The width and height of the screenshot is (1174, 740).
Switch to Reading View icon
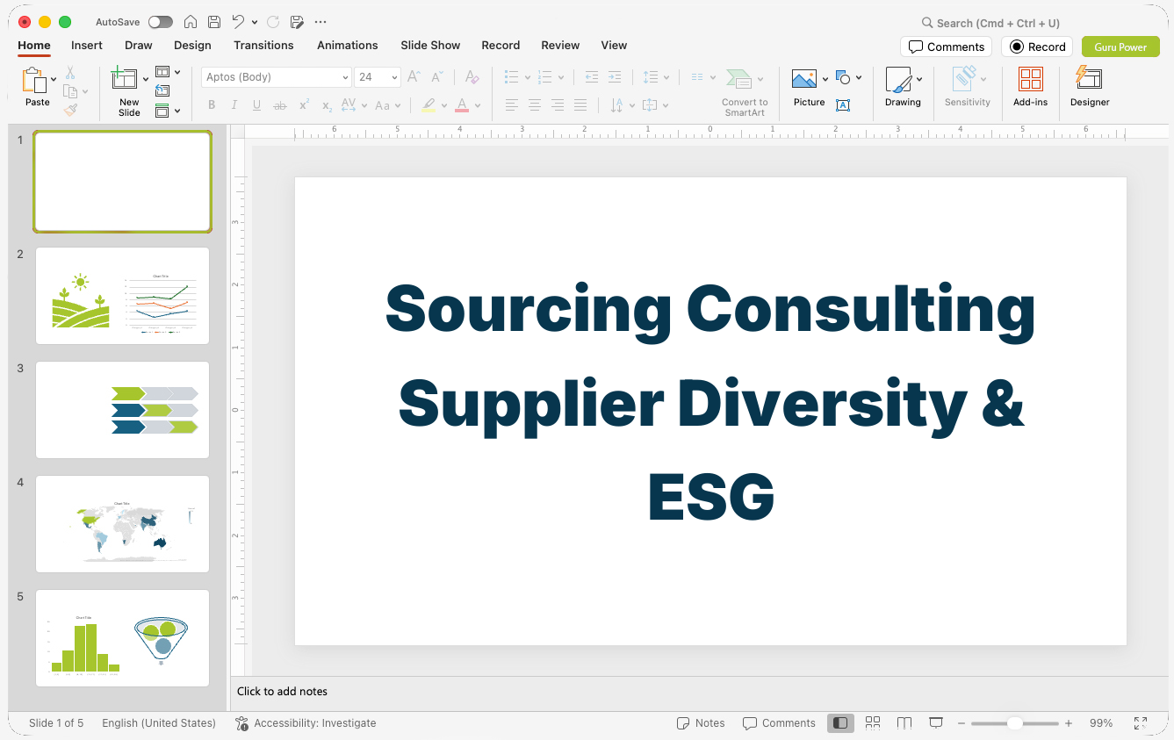point(904,722)
